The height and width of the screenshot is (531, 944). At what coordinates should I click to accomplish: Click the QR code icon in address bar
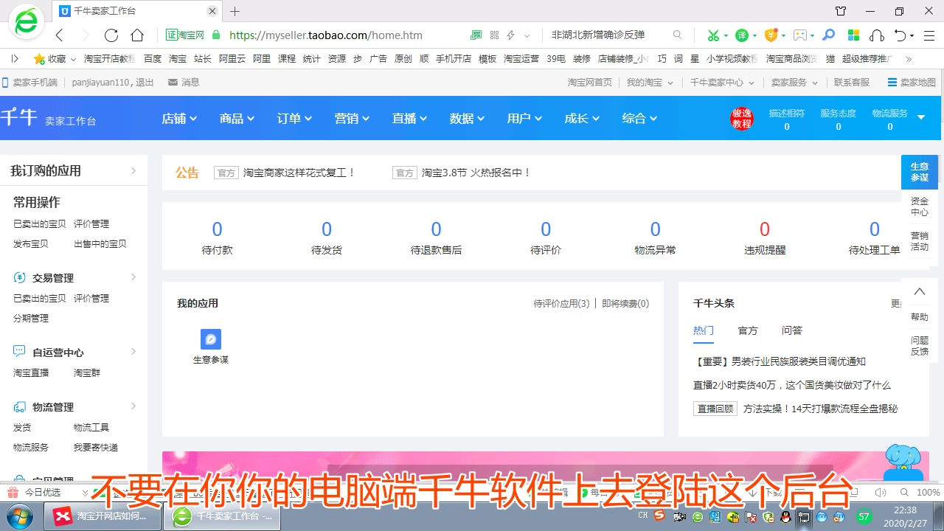pyautogui.click(x=494, y=35)
